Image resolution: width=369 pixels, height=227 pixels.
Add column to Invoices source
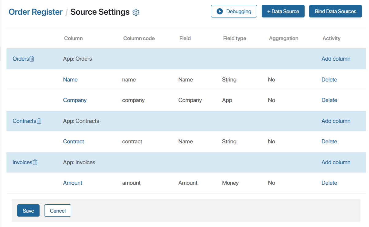click(x=336, y=162)
